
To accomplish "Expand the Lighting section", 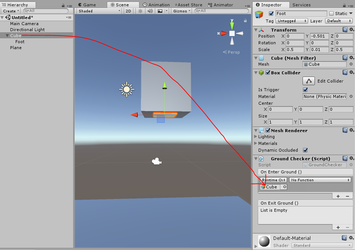I will pos(256,136).
